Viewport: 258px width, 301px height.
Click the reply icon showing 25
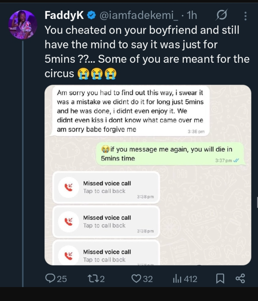(x=51, y=279)
